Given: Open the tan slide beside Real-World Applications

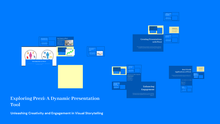Looking at the screenshot, I should click(200, 69).
